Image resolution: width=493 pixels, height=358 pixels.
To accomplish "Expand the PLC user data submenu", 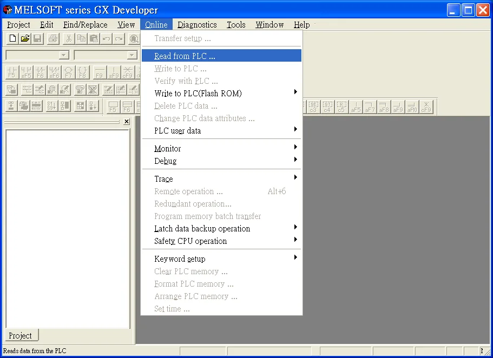I will [221, 130].
